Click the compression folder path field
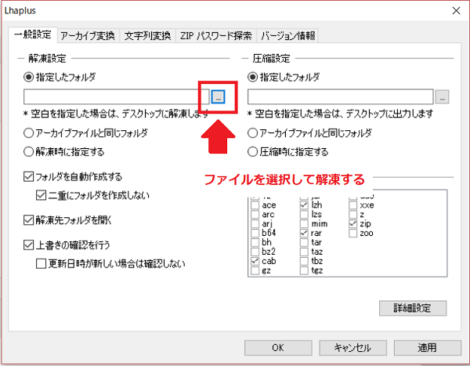Viewport: 470px width, 366px height. (341, 96)
